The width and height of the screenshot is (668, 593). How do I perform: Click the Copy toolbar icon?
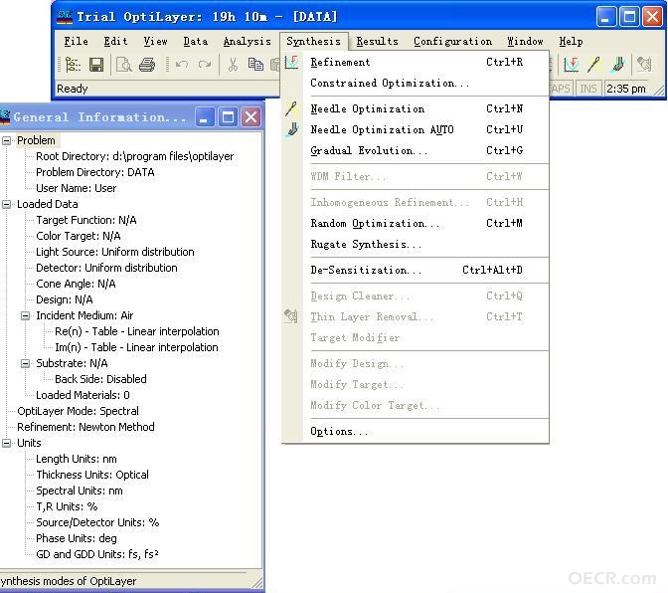(x=255, y=65)
